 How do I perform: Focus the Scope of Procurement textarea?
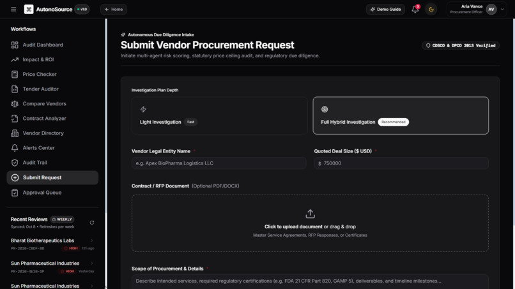[x=310, y=282]
